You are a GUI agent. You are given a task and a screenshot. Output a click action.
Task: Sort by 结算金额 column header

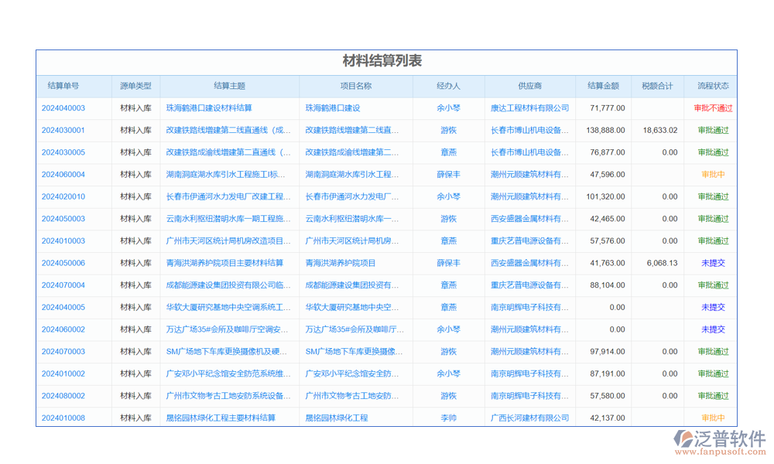click(603, 86)
